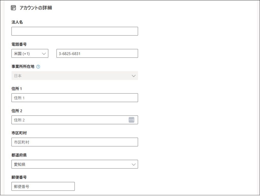The image size is (260, 196).
Task: Click the 住所 2 label above its field
Action: [17, 111]
